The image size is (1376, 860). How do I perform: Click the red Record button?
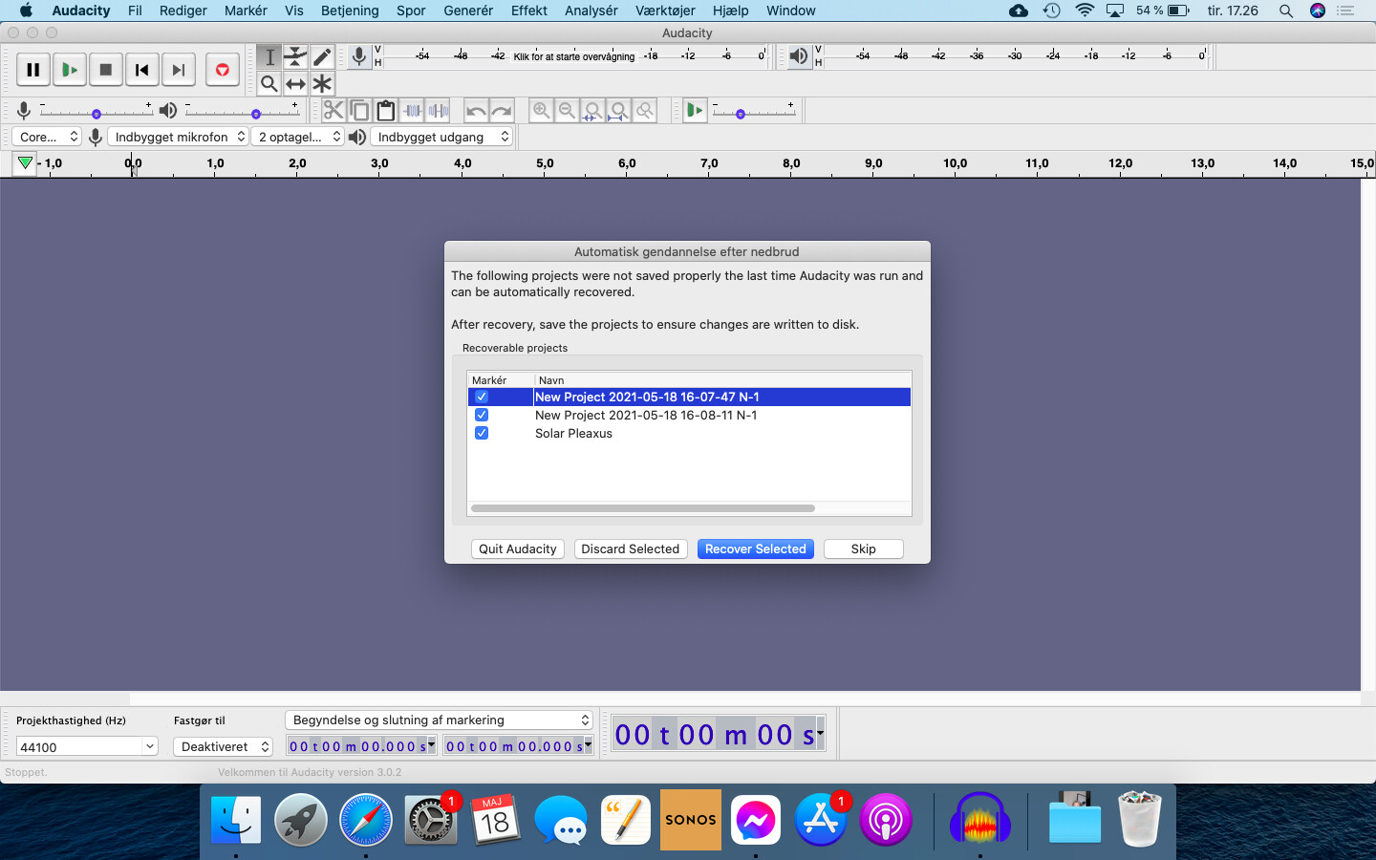coord(223,70)
